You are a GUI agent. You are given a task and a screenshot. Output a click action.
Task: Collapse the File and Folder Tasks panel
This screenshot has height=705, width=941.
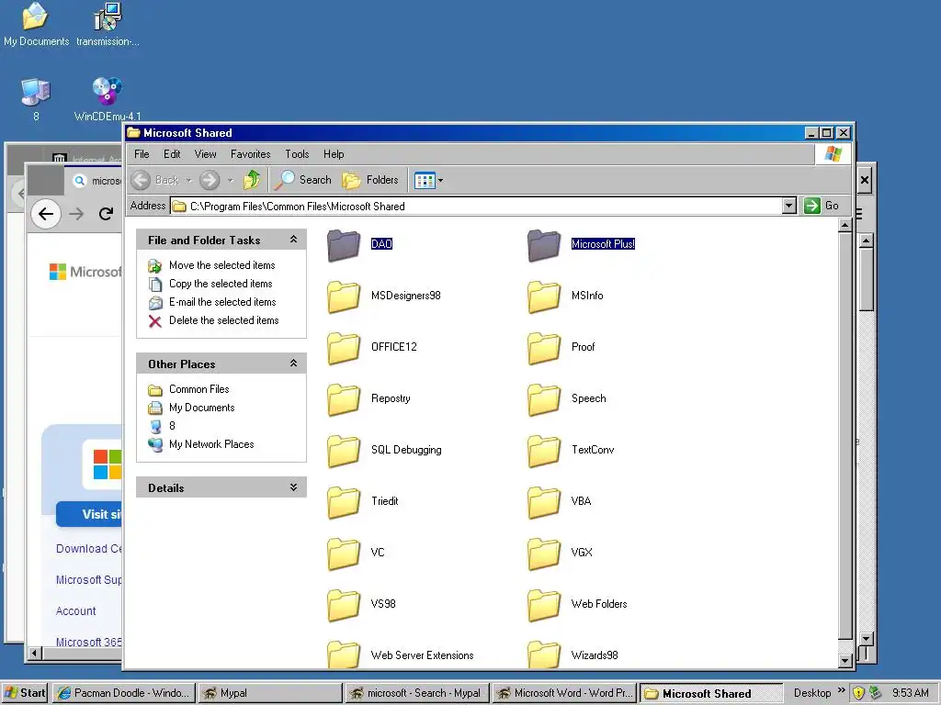(293, 240)
